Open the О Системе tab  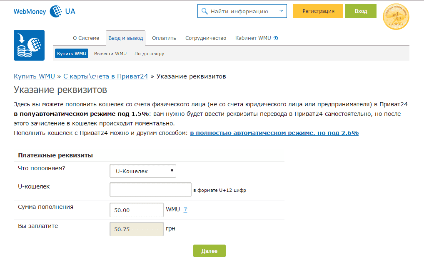click(x=86, y=38)
